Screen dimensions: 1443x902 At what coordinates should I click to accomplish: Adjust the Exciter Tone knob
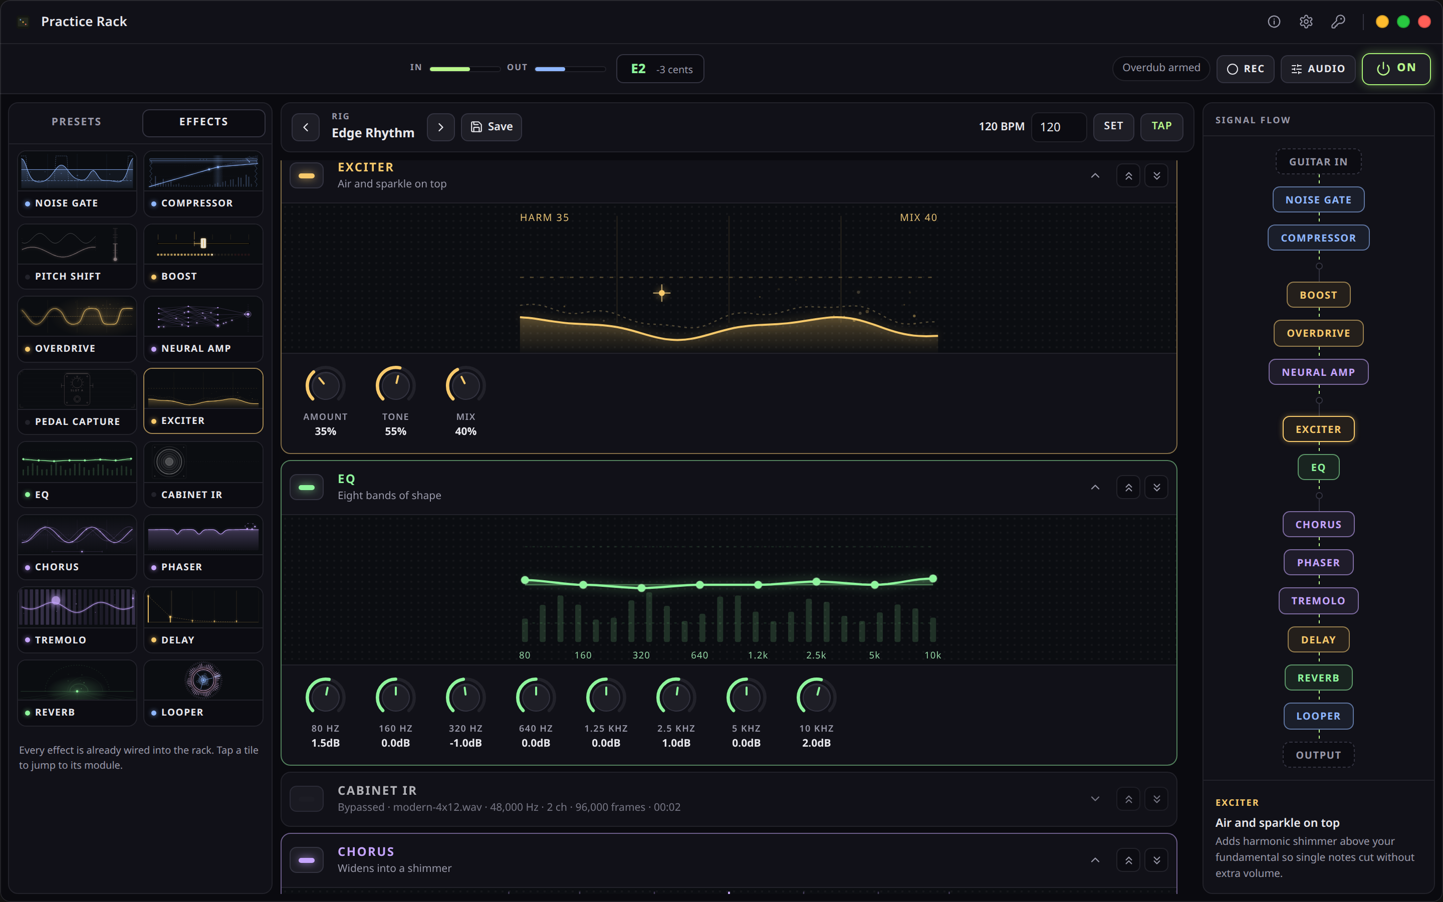pyautogui.click(x=395, y=385)
